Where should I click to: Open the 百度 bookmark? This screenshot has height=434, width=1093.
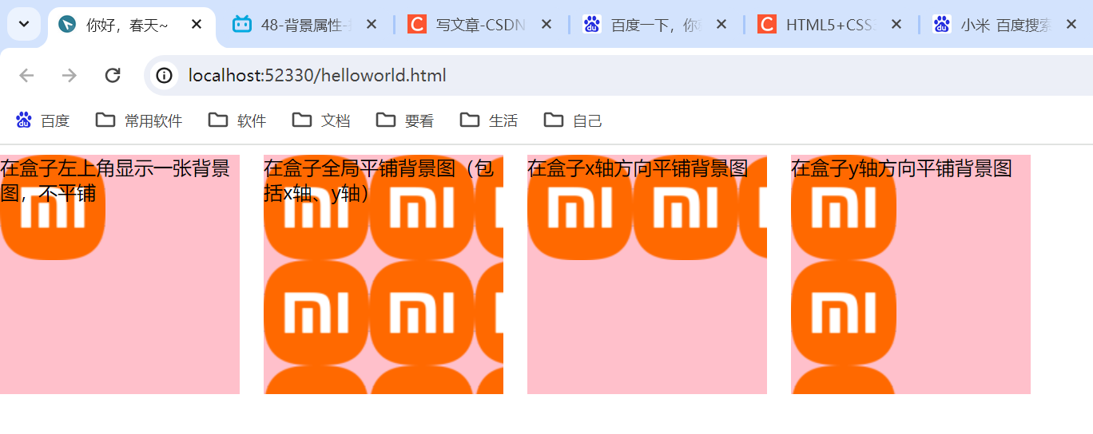43,120
